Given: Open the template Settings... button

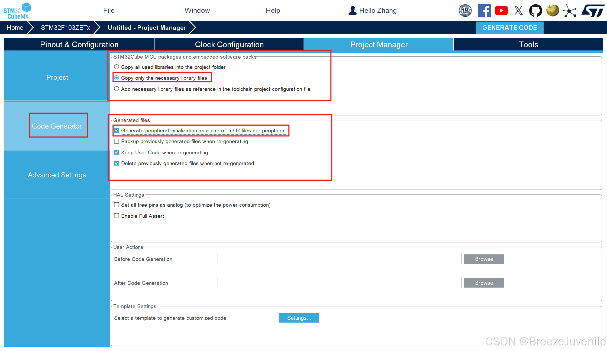Looking at the screenshot, I should coord(299,318).
